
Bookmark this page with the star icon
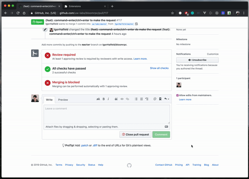coord(173,13)
